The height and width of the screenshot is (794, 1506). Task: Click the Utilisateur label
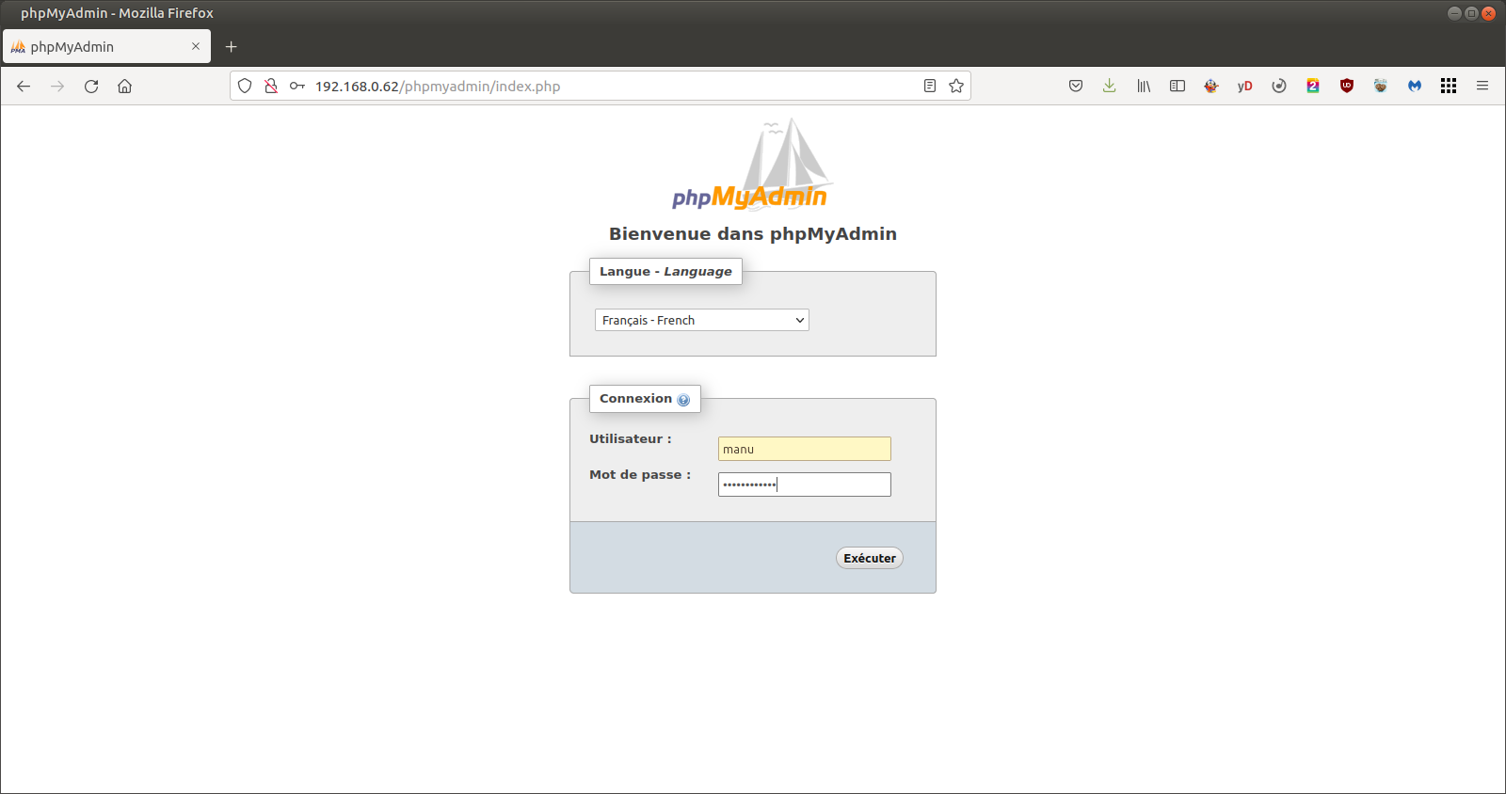click(631, 438)
